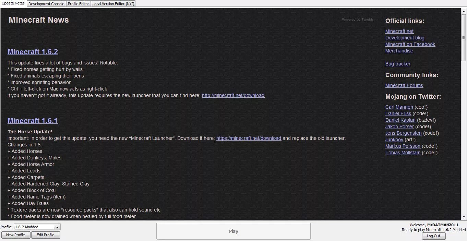Open Jakob Porser's Twitter link
This screenshot has height=241, width=467.
coord(399,126)
